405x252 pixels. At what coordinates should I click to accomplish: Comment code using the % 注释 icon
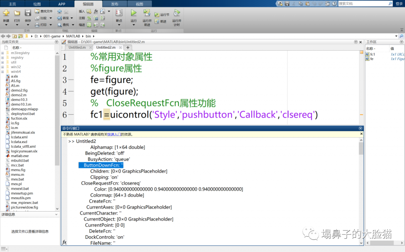88,18
